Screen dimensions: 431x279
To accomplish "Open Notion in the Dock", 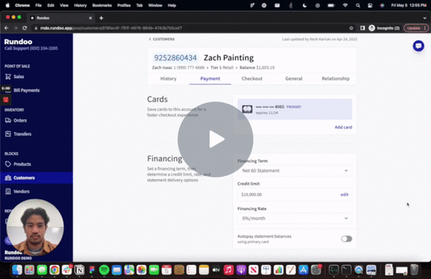I will 79,270.
